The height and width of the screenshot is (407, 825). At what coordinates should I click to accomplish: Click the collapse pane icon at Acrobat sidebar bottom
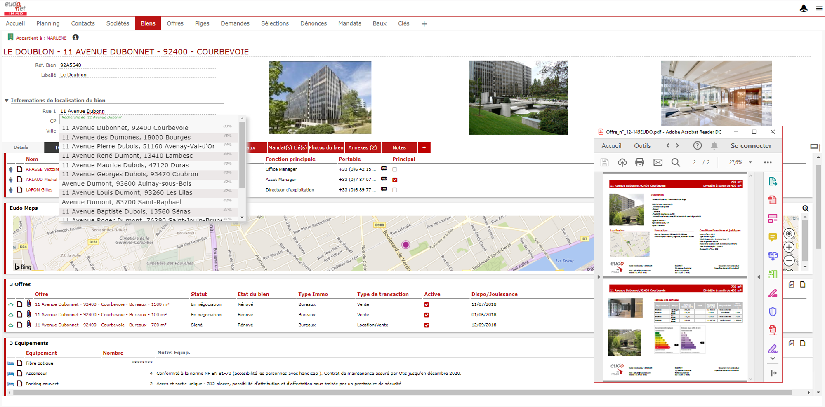[x=773, y=373]
